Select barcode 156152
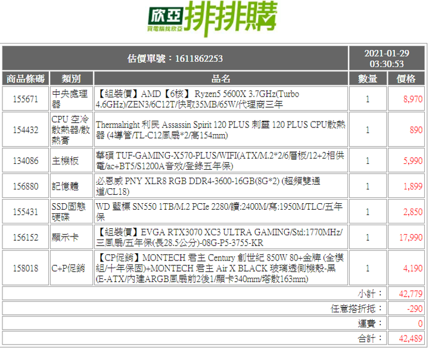Screen dimensions: 429x348 coord(26,237)
